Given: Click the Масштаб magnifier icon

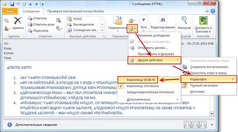Looking at the screenshot, I should click(x=184, y=20).
